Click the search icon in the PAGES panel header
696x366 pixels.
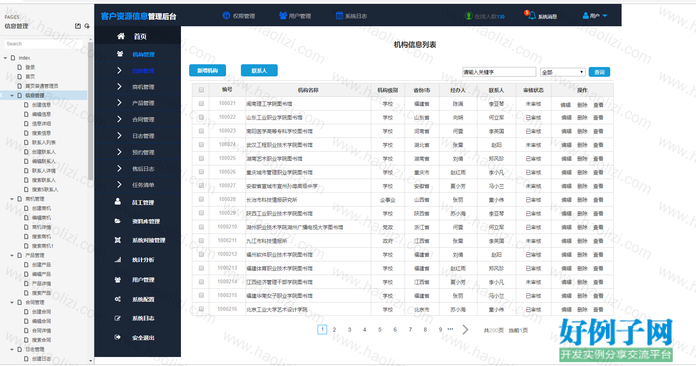click(87, 26)
